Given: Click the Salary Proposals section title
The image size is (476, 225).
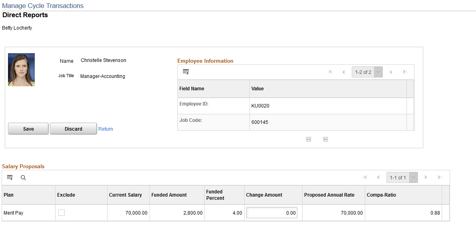Looking at the screenshot, I should [23, 166].
